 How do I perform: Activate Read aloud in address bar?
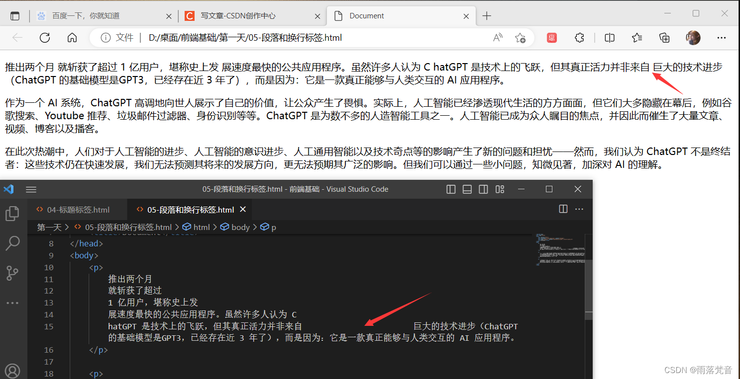(497, 38)
